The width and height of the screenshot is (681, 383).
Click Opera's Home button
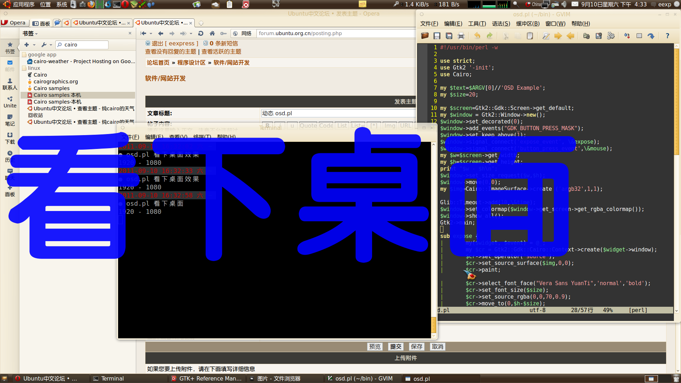(212, 33)
